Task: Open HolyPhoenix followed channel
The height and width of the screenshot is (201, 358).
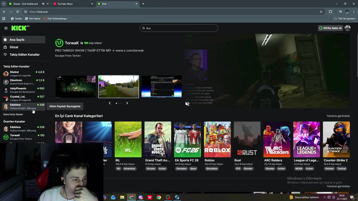Action: pos(24,90)
